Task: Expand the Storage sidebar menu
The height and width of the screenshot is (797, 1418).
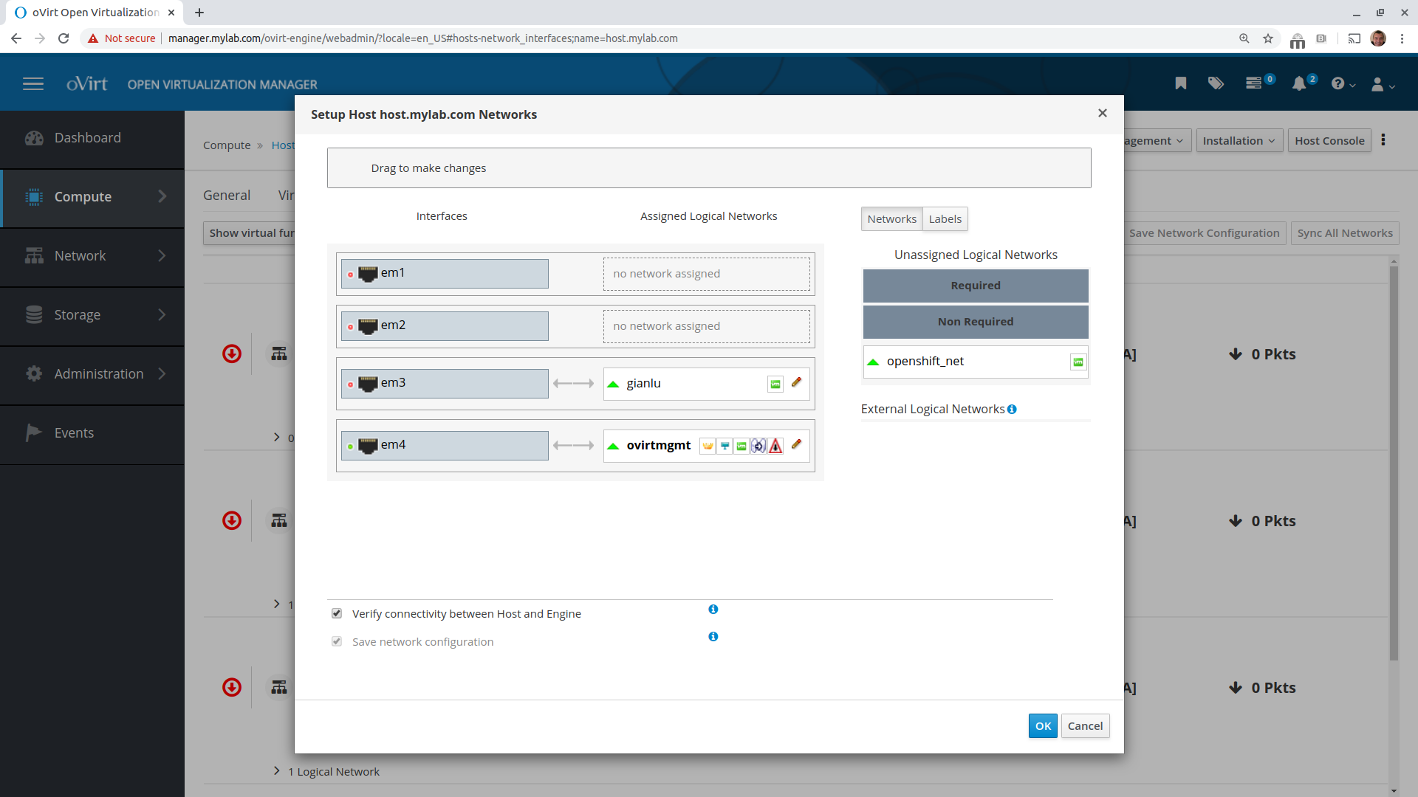Action: coord(92,315)
